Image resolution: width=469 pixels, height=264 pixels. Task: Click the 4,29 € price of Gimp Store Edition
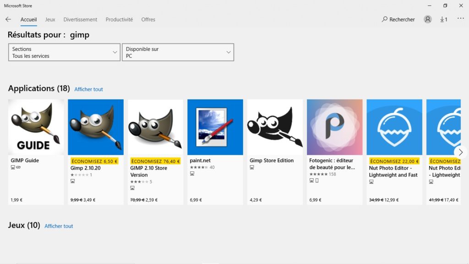coord(256,200)
